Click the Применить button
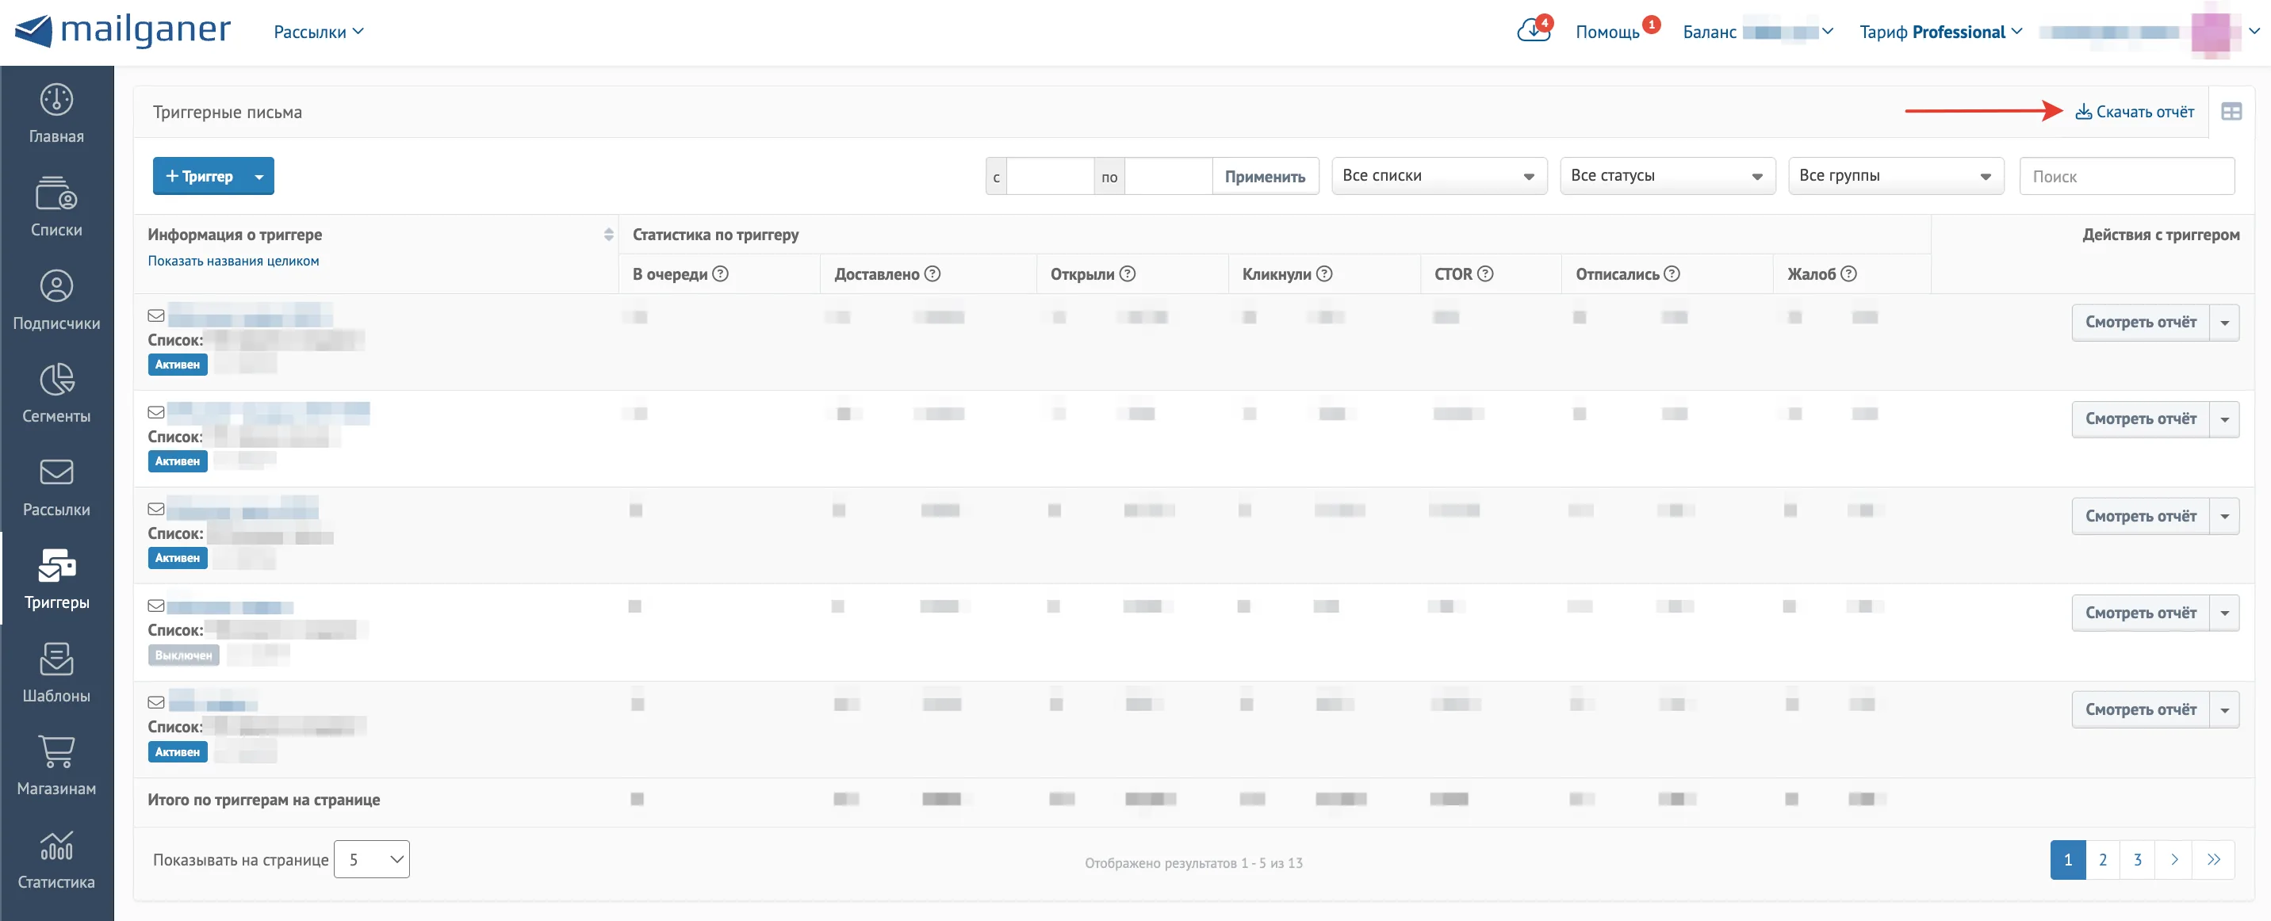Screen dimensions: 2271x921 (x=1264, y=176)
